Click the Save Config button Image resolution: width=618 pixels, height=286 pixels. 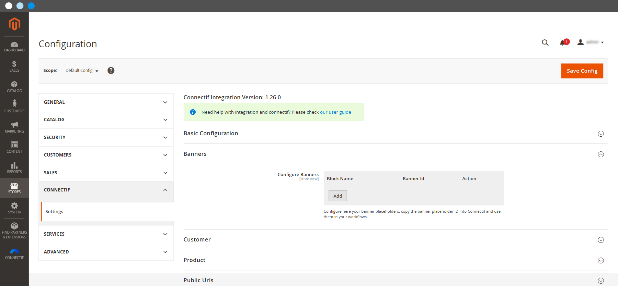[x=582, y=71]
